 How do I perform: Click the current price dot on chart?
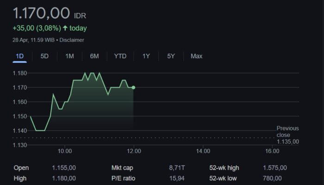click(x=133, y=87)
